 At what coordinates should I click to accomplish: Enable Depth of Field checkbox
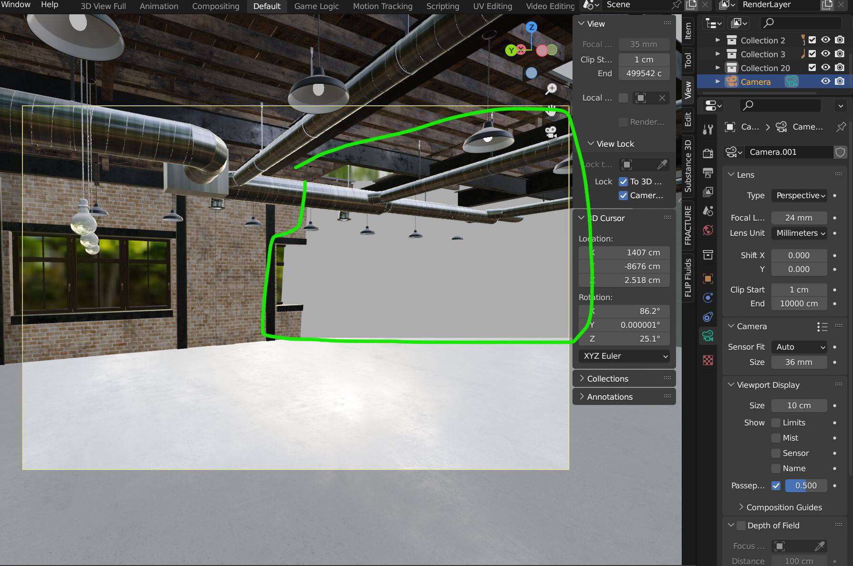(741, 526)
